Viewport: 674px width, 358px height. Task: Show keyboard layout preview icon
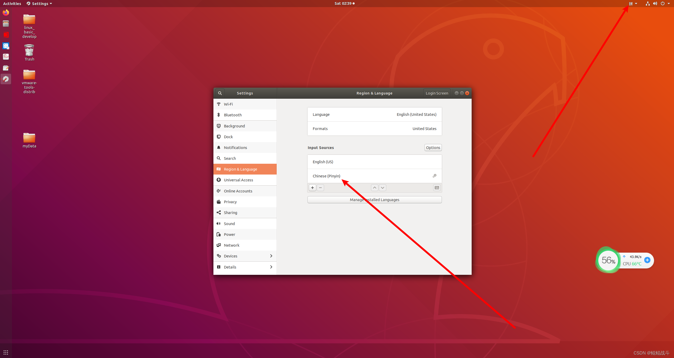tap(437, 188)
